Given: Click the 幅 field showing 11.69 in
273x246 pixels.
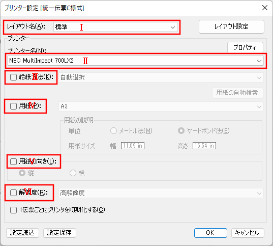Looking at the screenshot, I should point(133,146).
